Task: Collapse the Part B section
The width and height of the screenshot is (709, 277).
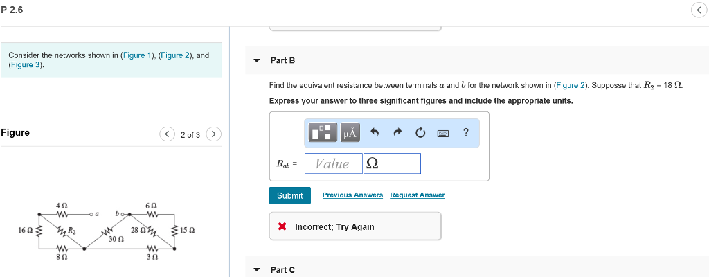Action: pos(257,60)
